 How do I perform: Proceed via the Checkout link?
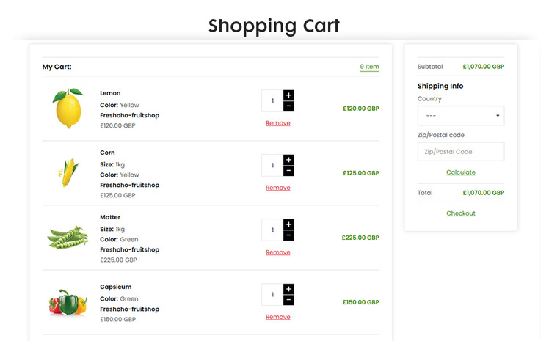click(x=461, y=213)
